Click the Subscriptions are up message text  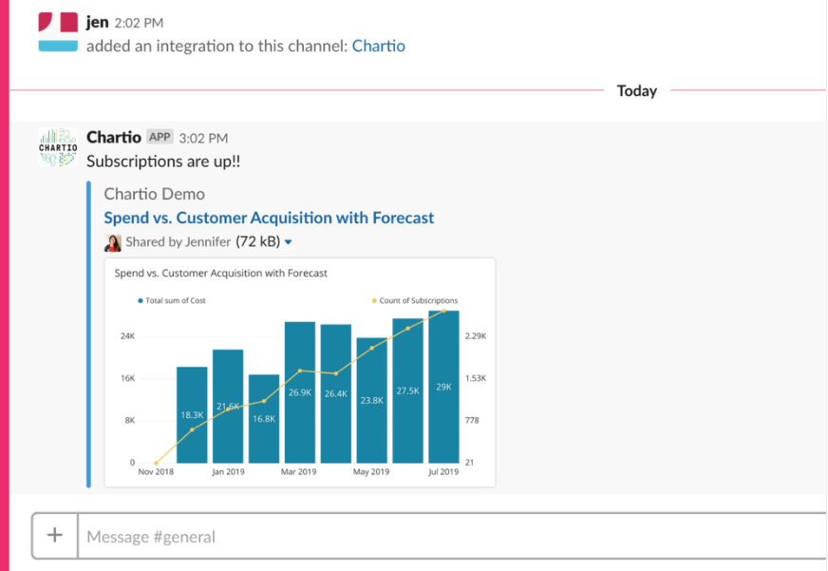click(x=162, y=162)
